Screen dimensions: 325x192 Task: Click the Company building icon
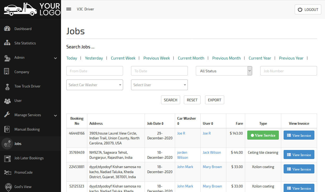(x=7, y=72)
